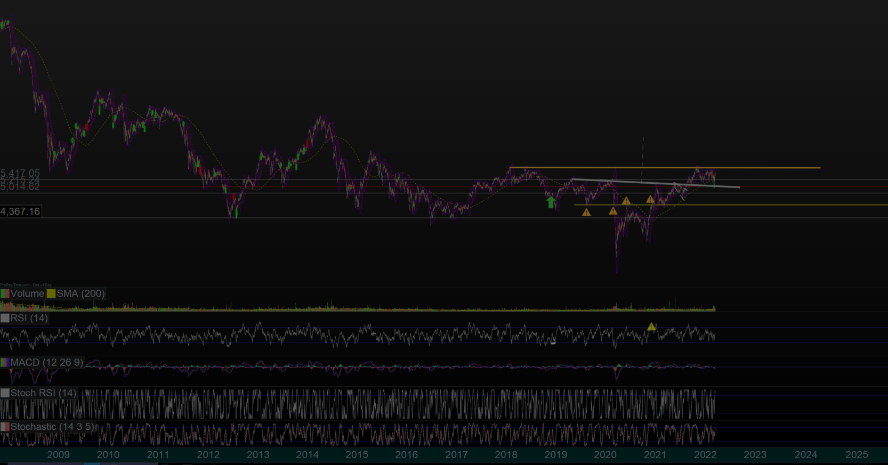Screen dimensions: 888x465
Task: Select the thick gray sloping trendline
Action: coord(656,183)
